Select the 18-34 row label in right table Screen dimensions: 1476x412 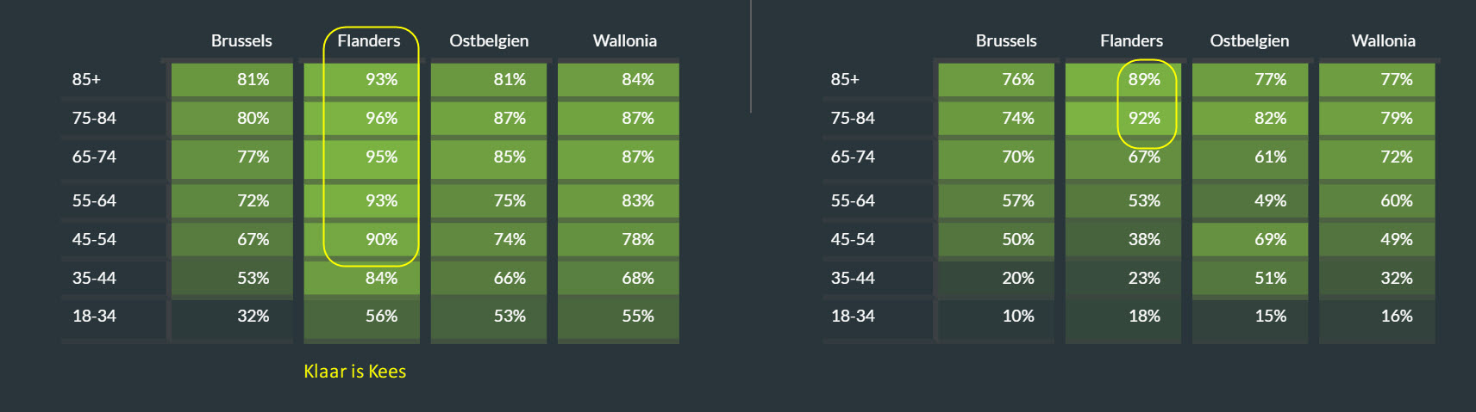tap(853, 316)
